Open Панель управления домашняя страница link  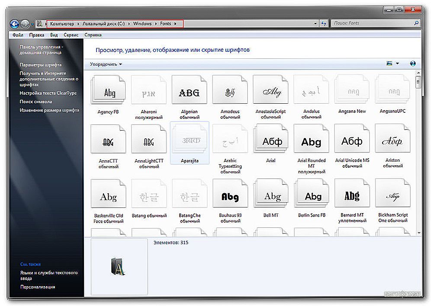tap(41, 50)
